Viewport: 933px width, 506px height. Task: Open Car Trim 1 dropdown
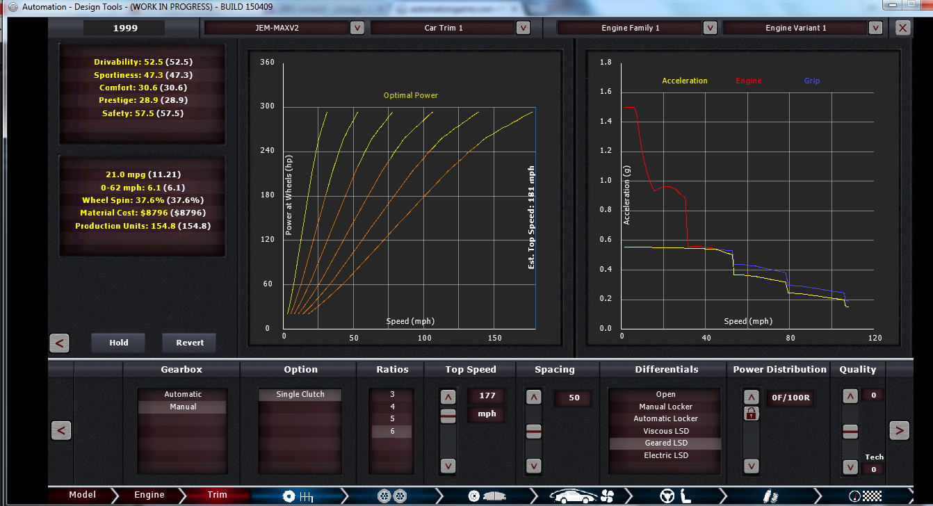click(523, 28)
